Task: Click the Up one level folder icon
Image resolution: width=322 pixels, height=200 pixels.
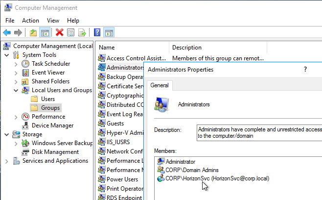Action: pos(33,32)
